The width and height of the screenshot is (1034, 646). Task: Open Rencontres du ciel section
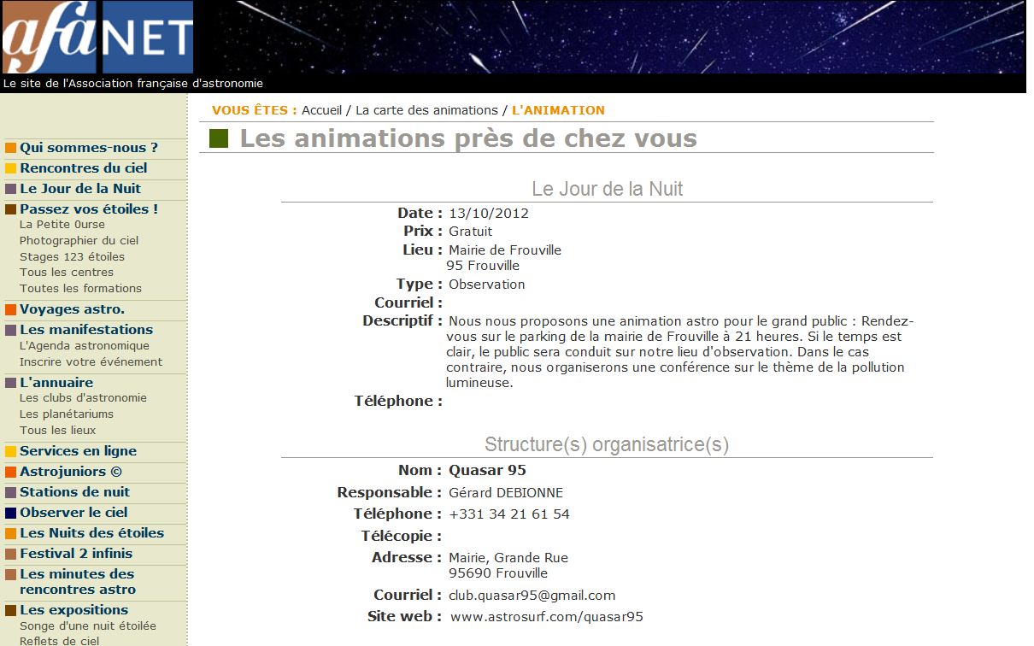[x=84, y=168]
